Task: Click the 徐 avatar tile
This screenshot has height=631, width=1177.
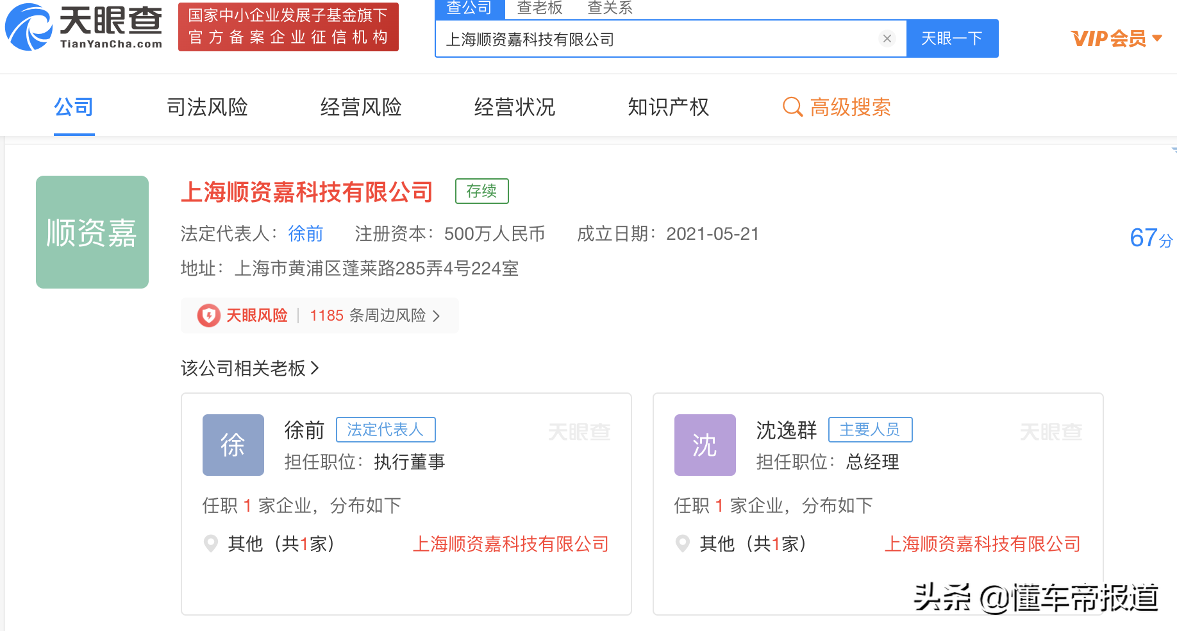Action: [233, 445]
